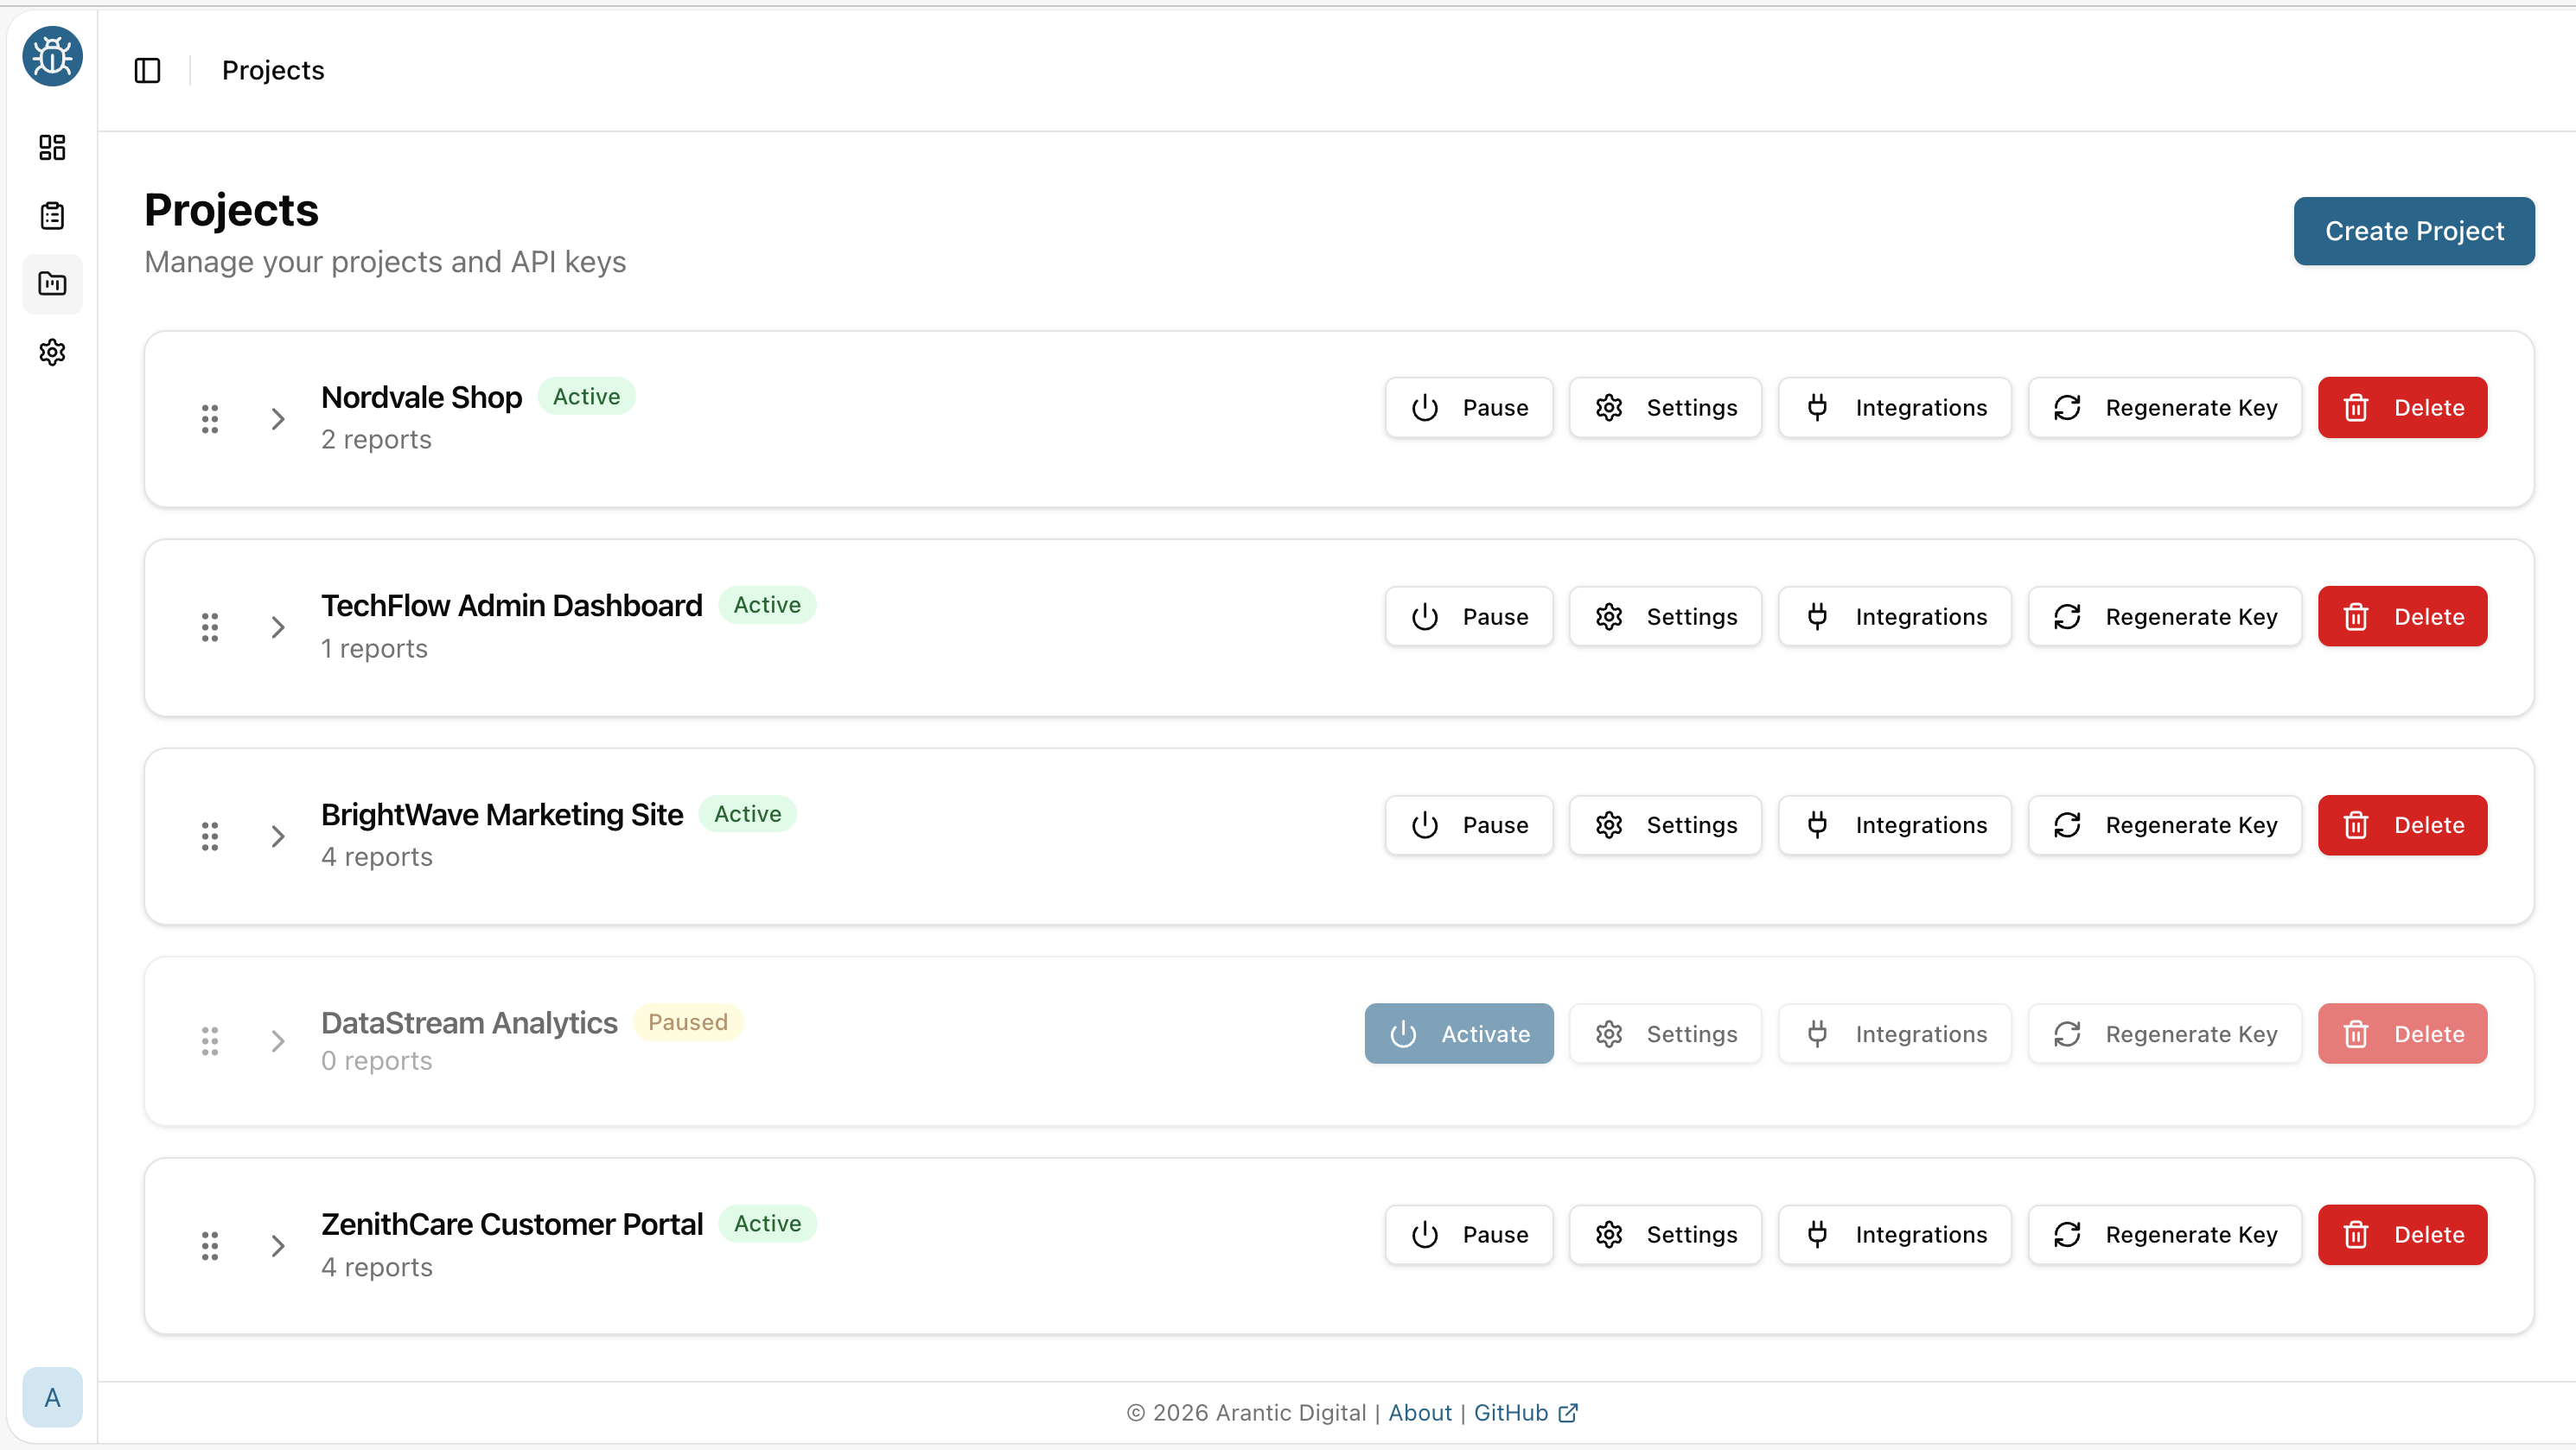Open Settings using the gear icon in sidebar
Screen dimensions: 2576x1450
tap(52, 352)
